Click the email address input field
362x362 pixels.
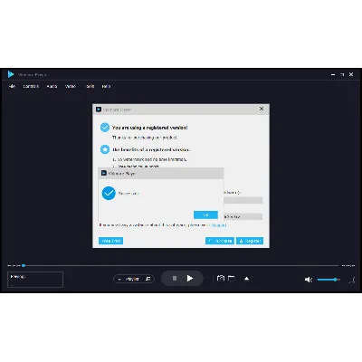click(243, 200)
